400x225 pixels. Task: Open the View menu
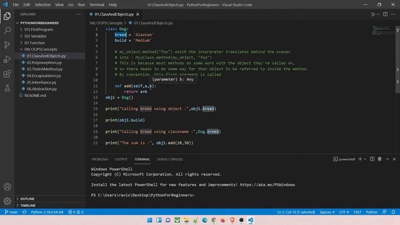(x=59, y=4)
